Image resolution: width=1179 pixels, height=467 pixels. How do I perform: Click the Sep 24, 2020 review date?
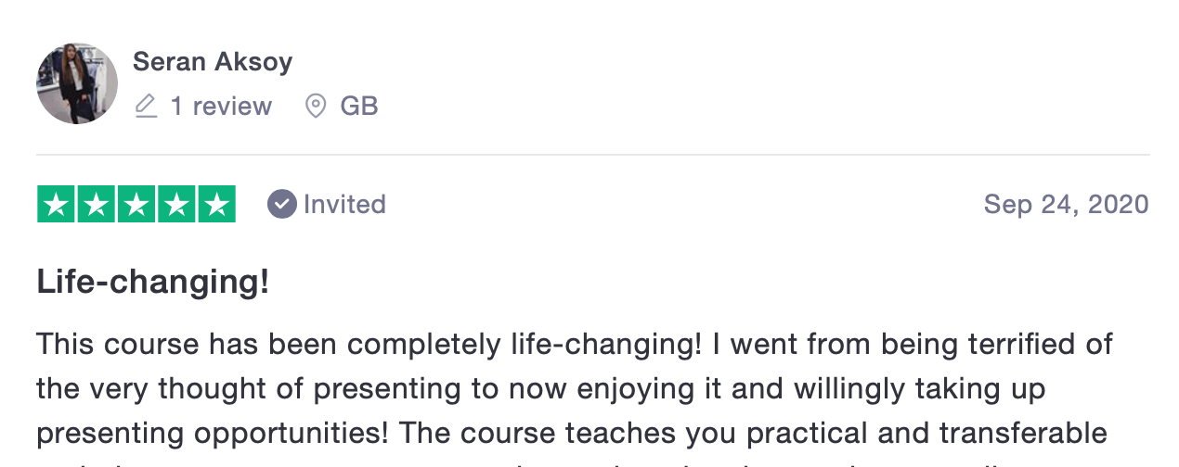click(x=1066, y=204)
